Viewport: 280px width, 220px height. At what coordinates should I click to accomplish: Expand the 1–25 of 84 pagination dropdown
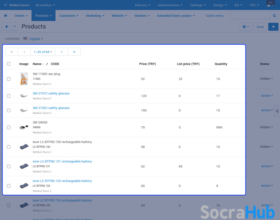(x=43, y=52)
